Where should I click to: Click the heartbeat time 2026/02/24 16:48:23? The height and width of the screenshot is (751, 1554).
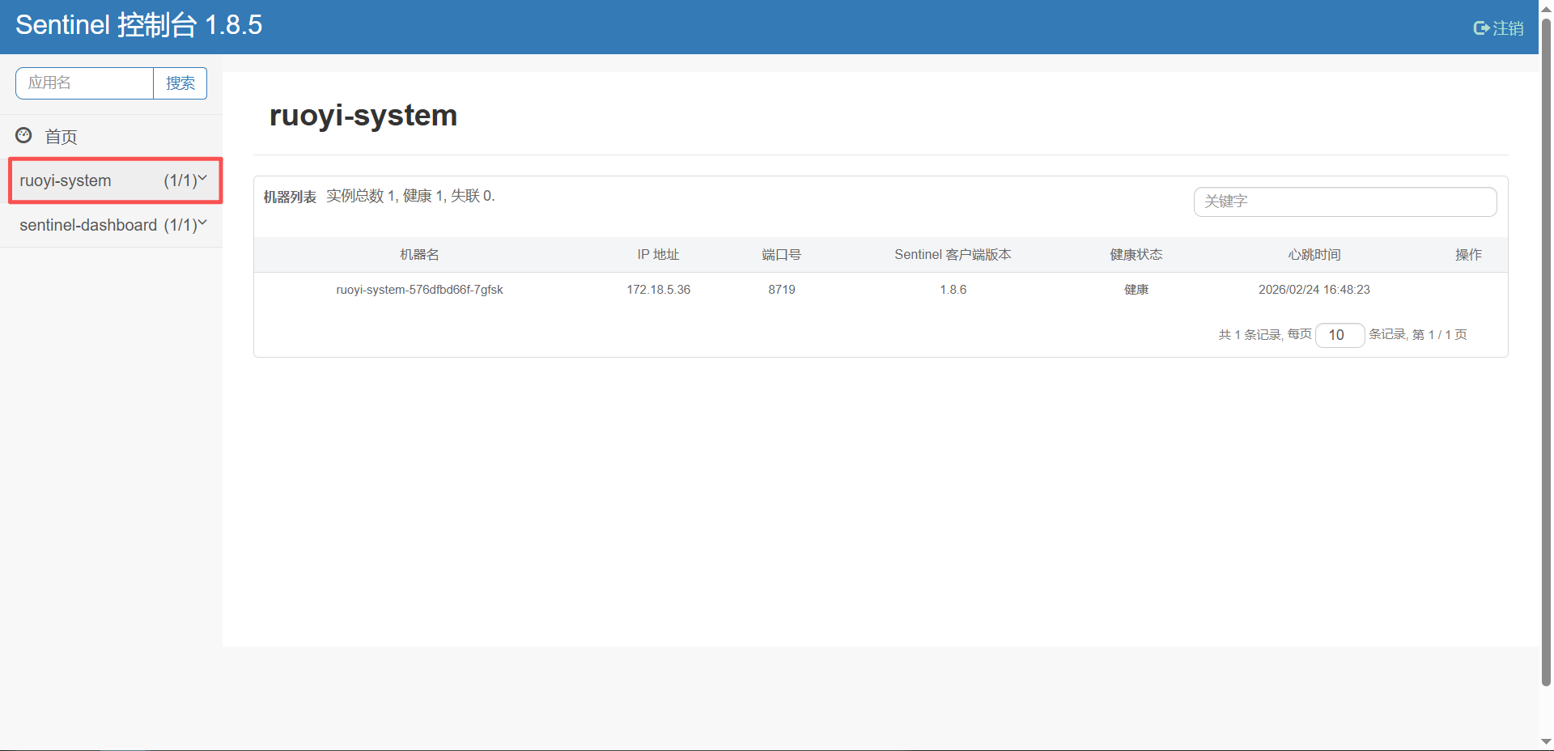[1314, 290]
